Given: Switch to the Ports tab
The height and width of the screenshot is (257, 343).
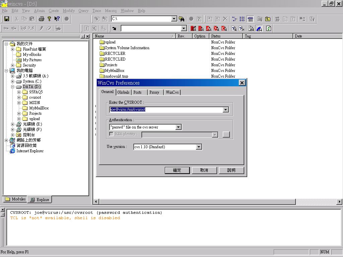Looking at the screenshot, I should (x=137, y=92).
